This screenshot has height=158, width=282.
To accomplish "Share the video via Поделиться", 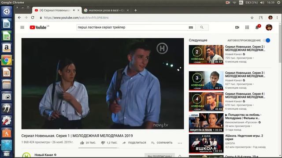I will 134,143.
